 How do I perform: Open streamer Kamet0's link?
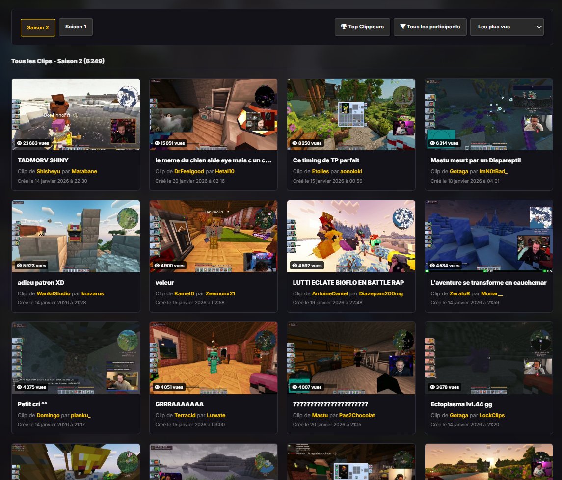184,293
